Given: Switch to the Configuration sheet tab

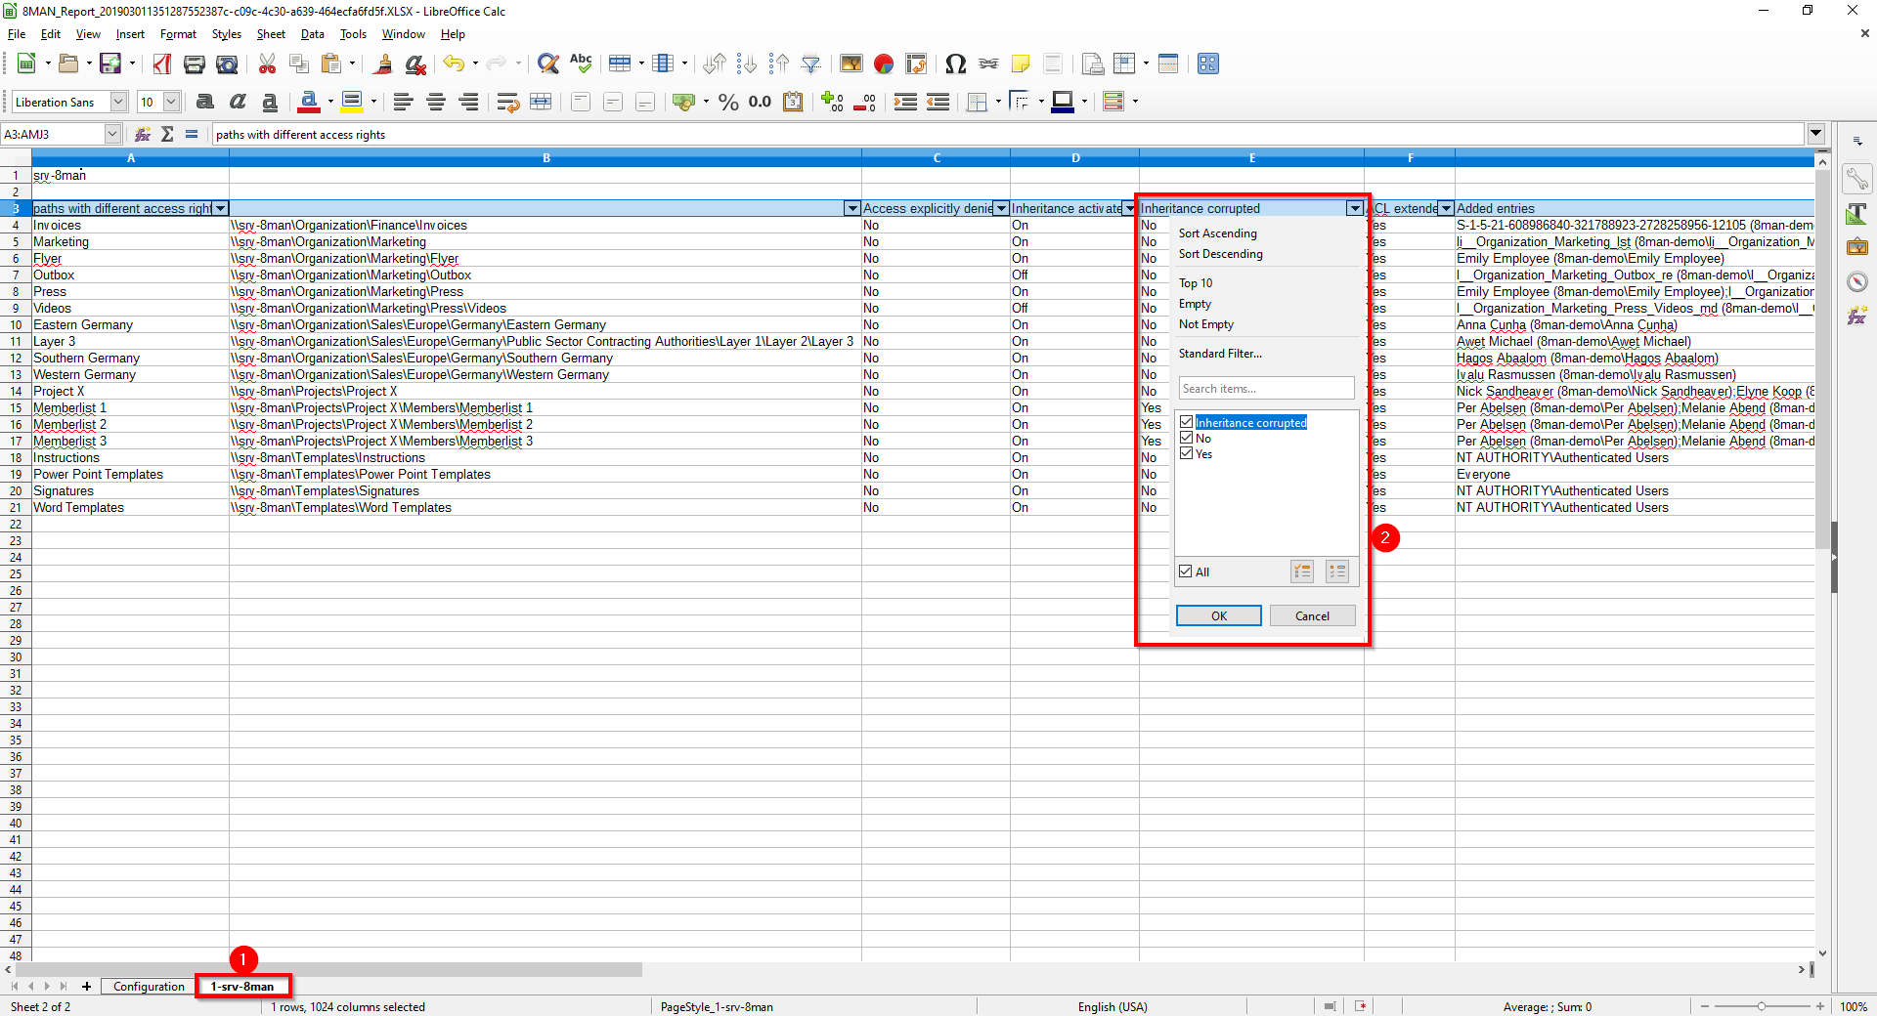Looking at the screenshot, I should coord(149,987).
